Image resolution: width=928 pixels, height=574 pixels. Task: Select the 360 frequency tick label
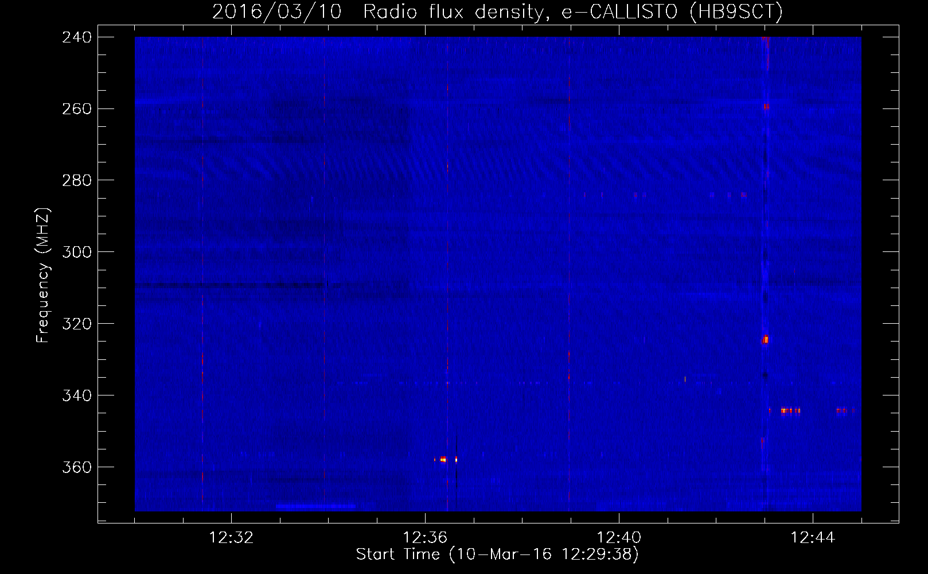click(77, 468)
